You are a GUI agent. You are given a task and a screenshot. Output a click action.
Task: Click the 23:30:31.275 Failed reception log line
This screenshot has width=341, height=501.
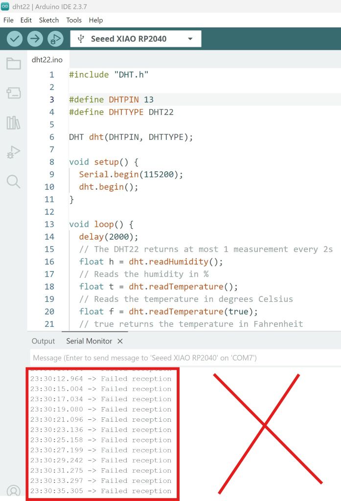(x=101, y=471)
